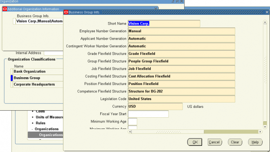Select the Applicant Number Generation field
This screenshot has height=152, width=270.
pos(182,39)
